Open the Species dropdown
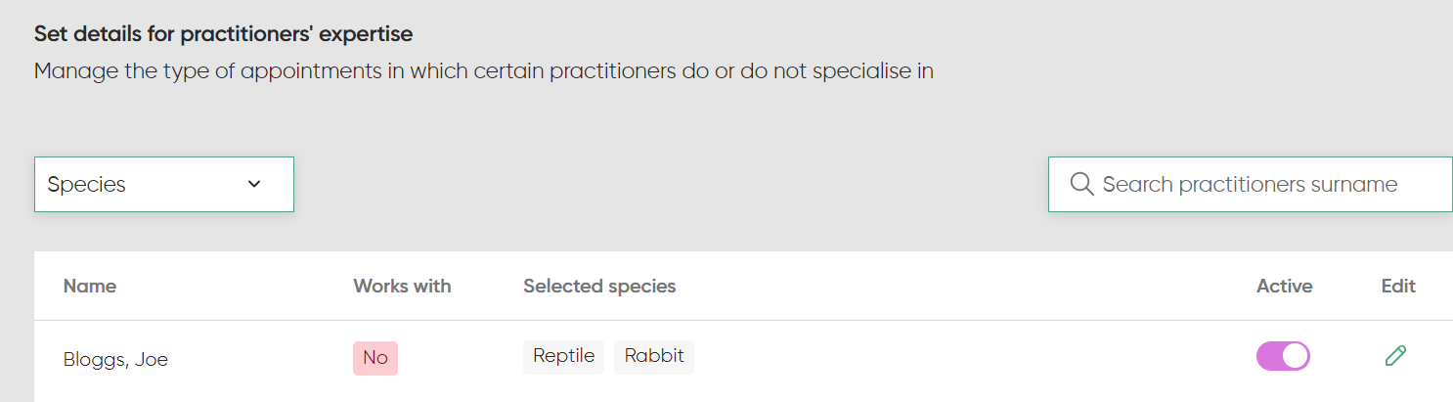Image resolution: width=1453 pixels, height=402 pixels. point(163,184)
